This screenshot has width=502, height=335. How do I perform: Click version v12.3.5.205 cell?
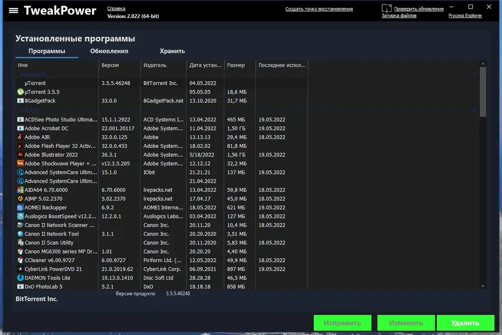tap(115, 163)
